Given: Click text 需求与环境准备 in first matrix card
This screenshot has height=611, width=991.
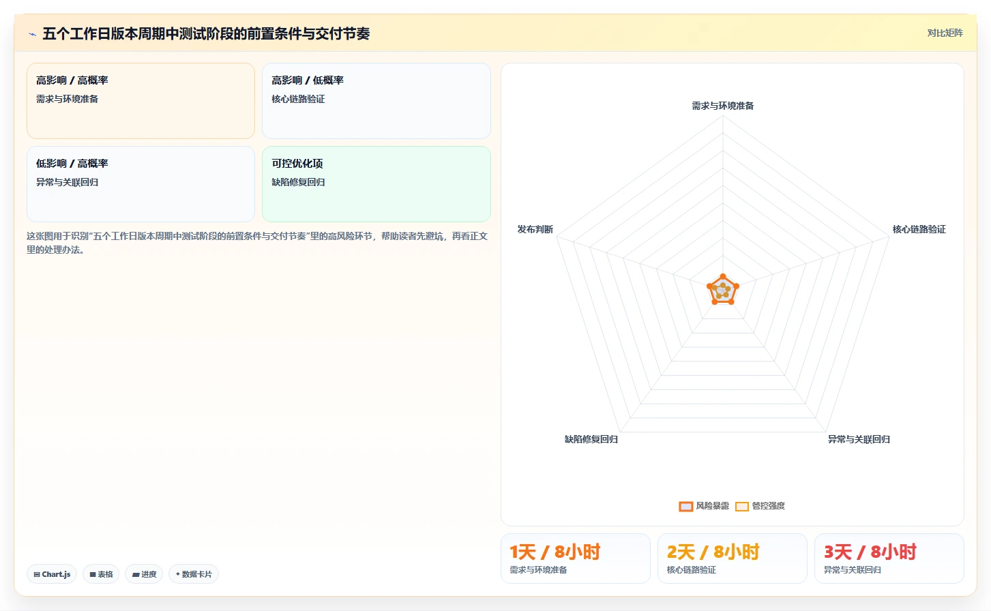Looking at the screenshot, I should (67, 99).
